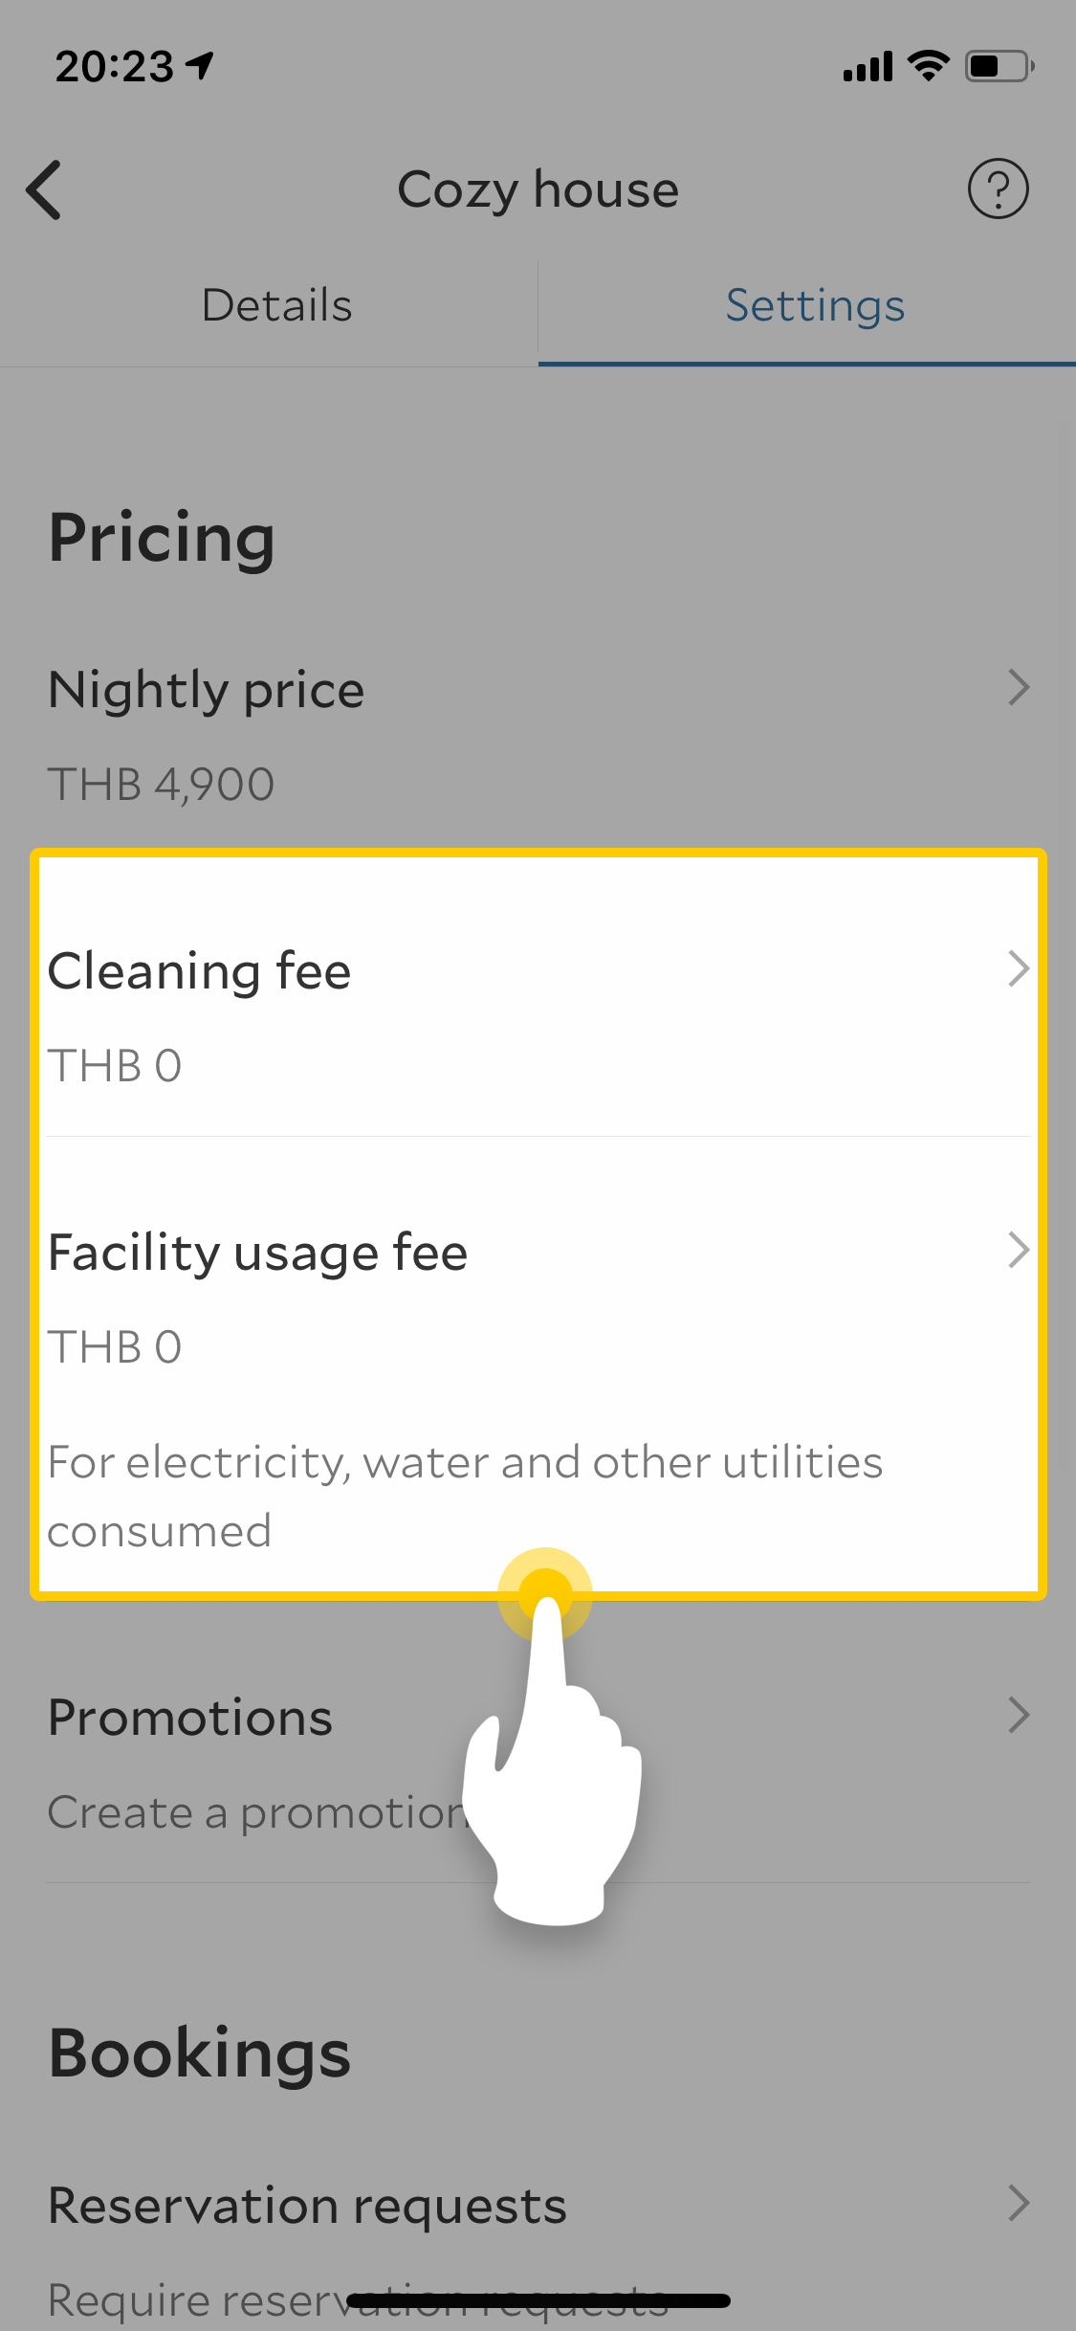Open the Nightly price setting
1076x2331 pixels.
pyautogui.click(x=207, y=690)
